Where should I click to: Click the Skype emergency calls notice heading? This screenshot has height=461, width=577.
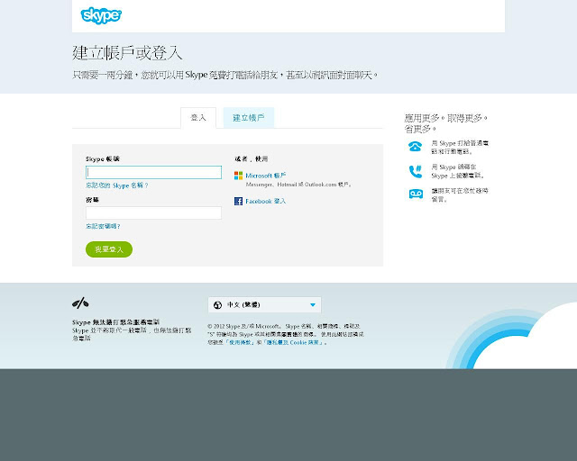116,322
